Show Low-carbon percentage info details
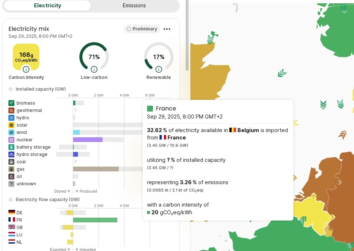This screenshot has width=354, height=251. tap(94, 69)
